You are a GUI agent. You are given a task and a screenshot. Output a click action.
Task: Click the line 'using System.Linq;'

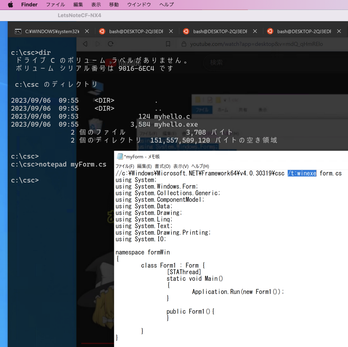point(144,220)
